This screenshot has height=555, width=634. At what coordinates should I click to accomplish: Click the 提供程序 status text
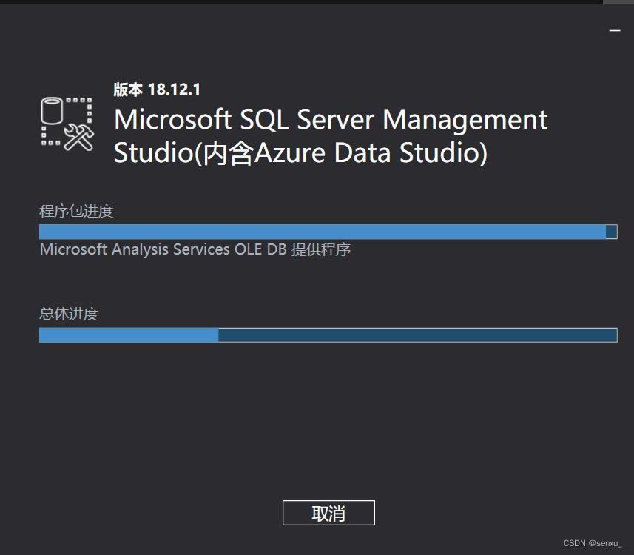[x=321, y=249]
